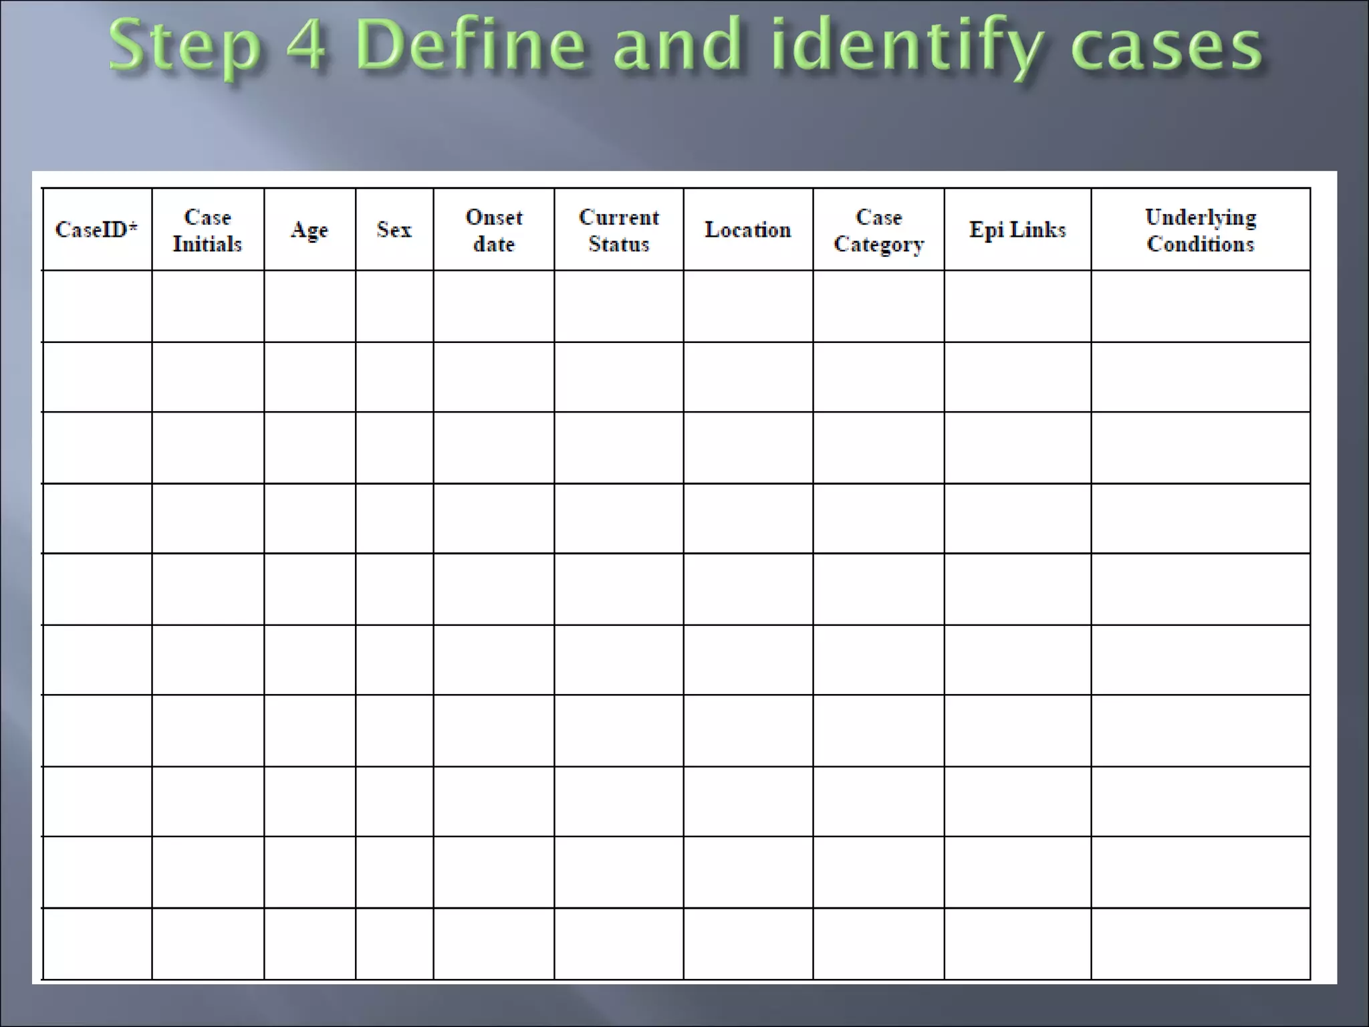Click first empty cell under Onset date
This screenshot has height=1027, width=1369.
(x=493, y=306)
